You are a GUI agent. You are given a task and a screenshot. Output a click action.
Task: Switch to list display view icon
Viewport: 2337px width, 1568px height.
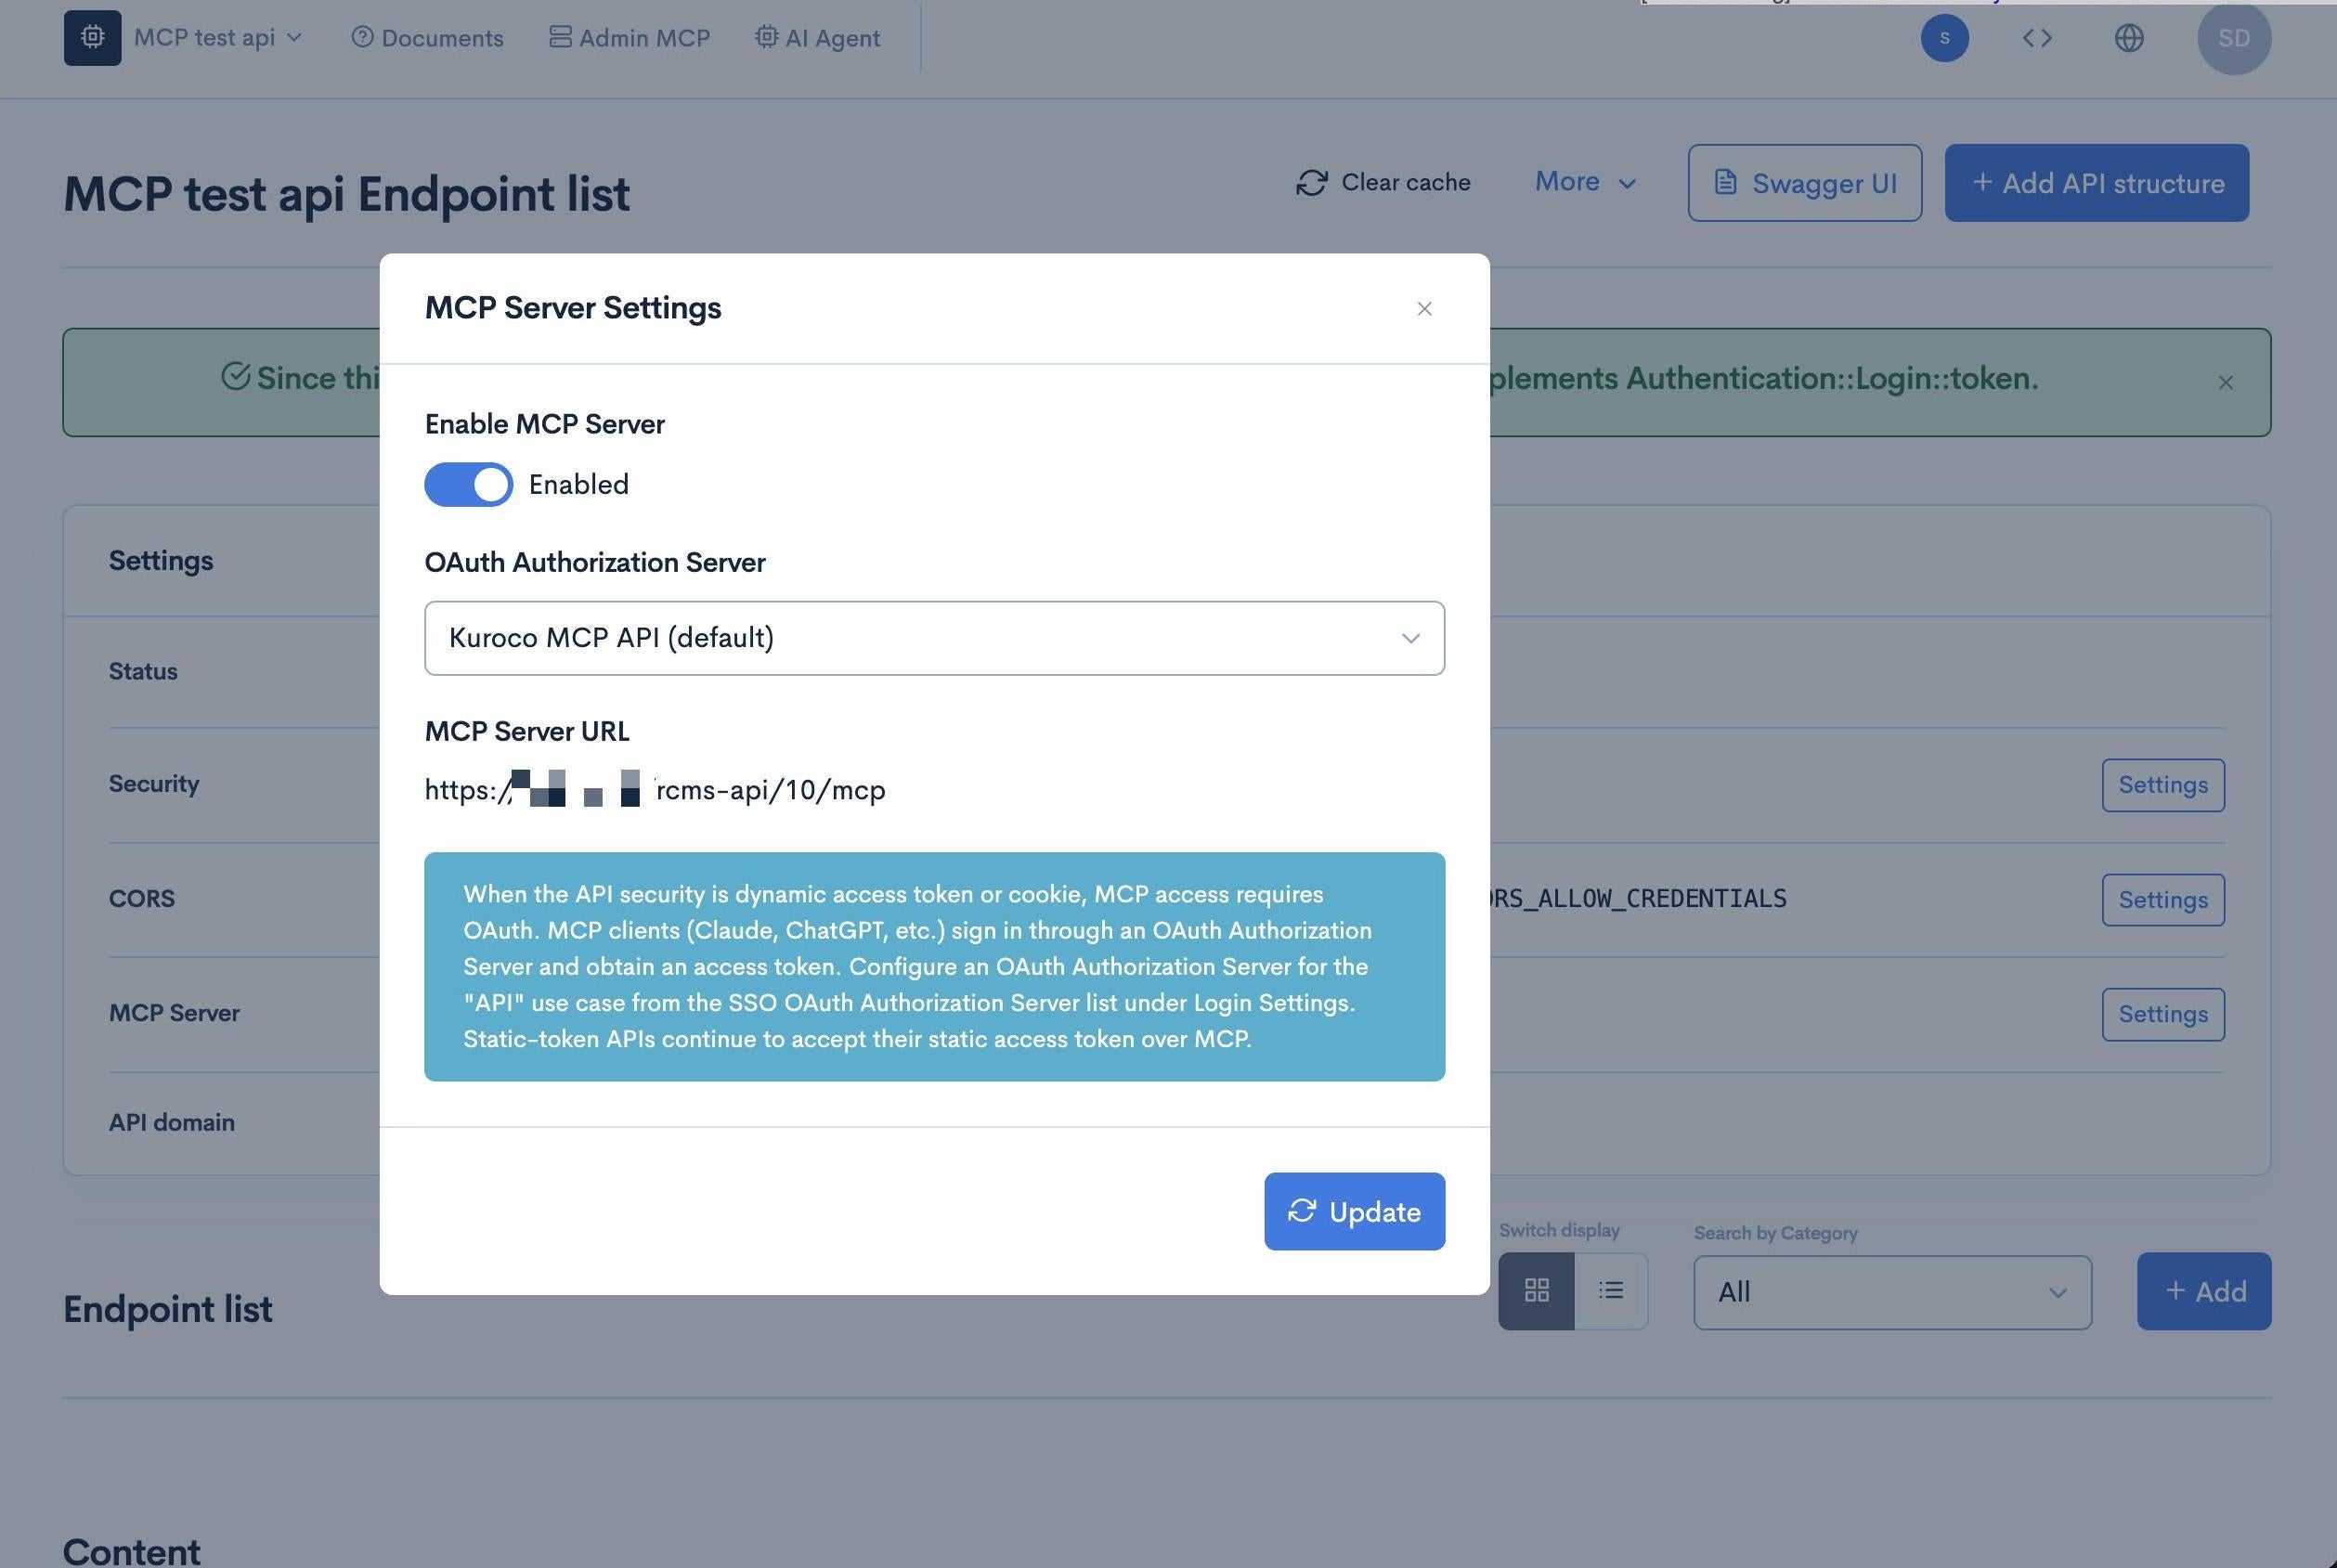tap(1611, 1290)
